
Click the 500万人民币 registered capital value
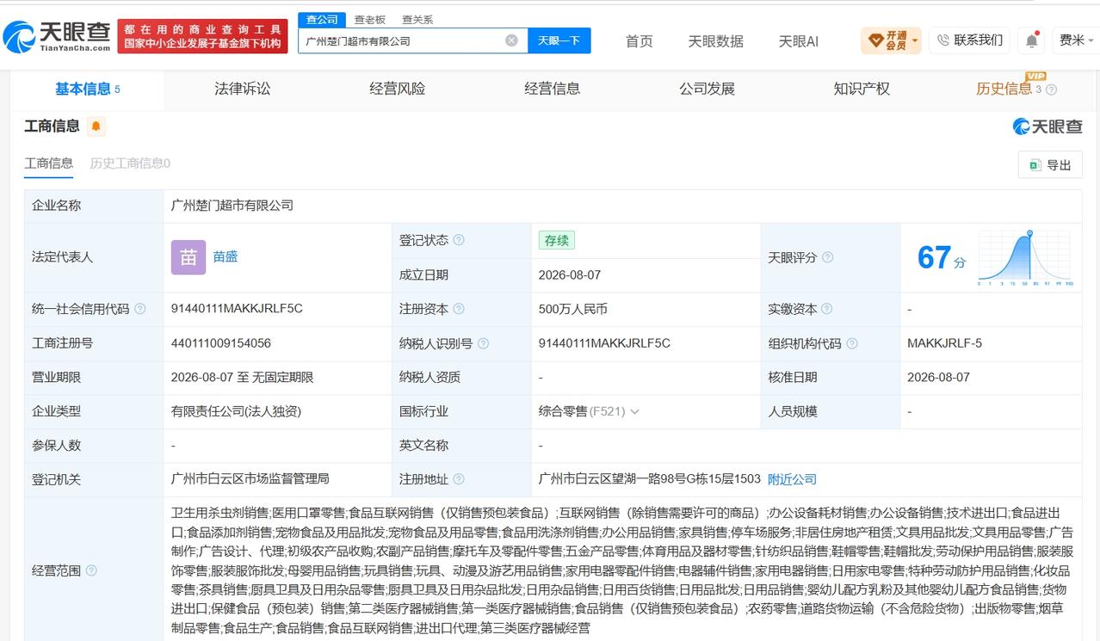tap(573, 309)
